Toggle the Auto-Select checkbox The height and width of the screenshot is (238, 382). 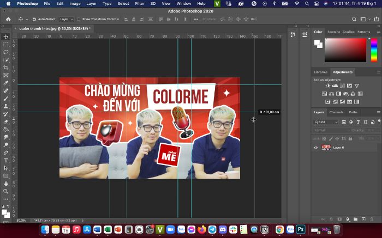[x=34, y=19]
